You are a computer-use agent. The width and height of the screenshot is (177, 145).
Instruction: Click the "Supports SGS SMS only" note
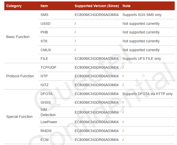(x=142, y=15)
